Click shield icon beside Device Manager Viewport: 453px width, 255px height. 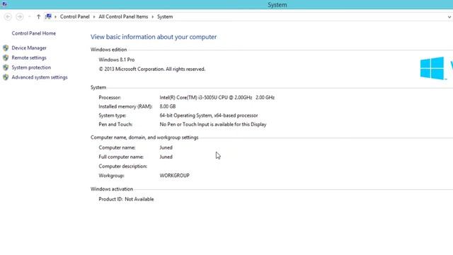(6, 48)
